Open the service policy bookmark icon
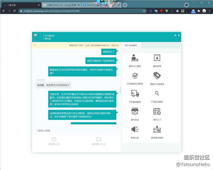This screenshot has height=170, width=213. 157,58
